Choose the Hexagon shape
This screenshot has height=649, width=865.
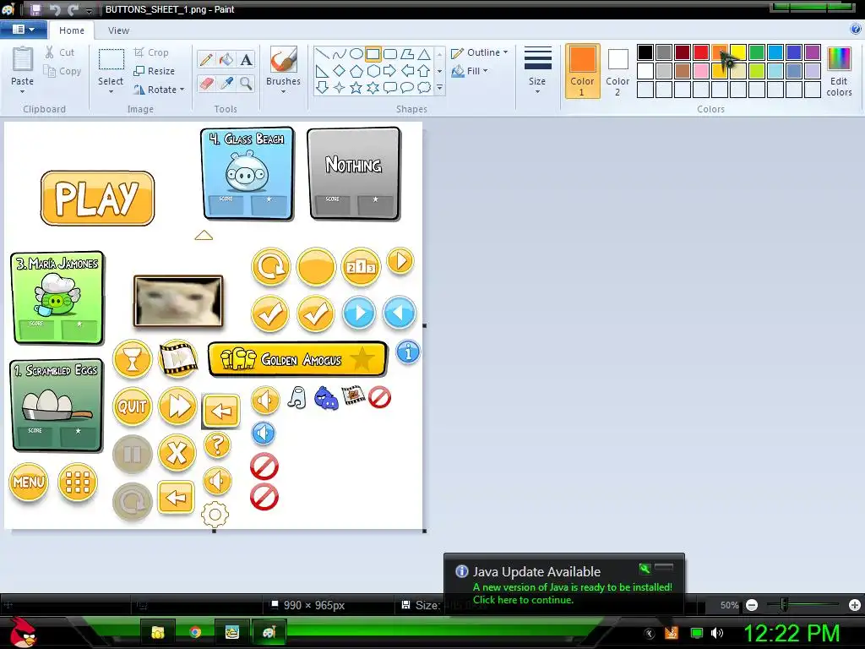pyautogui.click(x=373, y=71)
